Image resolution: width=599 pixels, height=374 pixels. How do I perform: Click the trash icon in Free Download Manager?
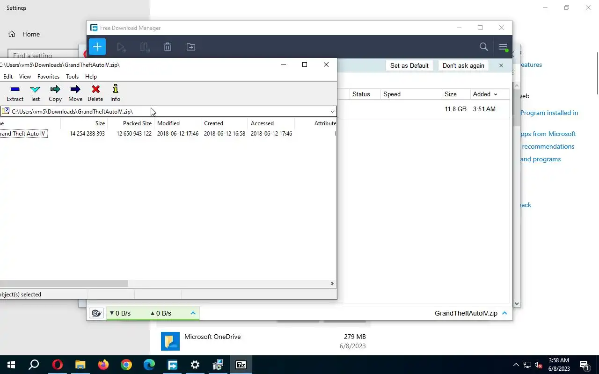pos(168,47)
